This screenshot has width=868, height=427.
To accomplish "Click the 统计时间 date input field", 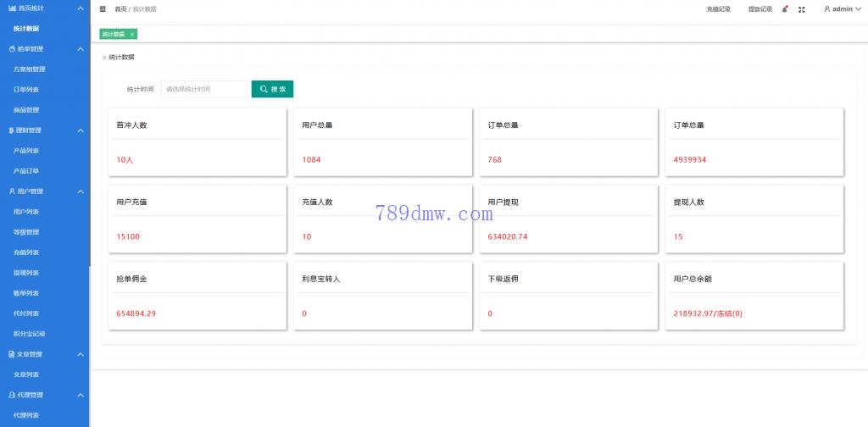I will (x=203, y=89).
